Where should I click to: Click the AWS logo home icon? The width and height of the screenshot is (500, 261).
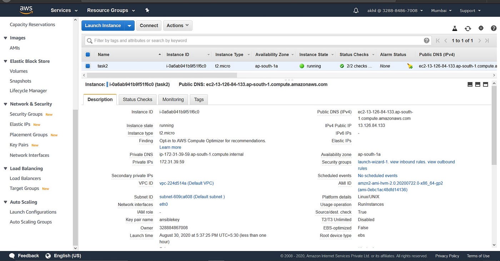(26, 10)
